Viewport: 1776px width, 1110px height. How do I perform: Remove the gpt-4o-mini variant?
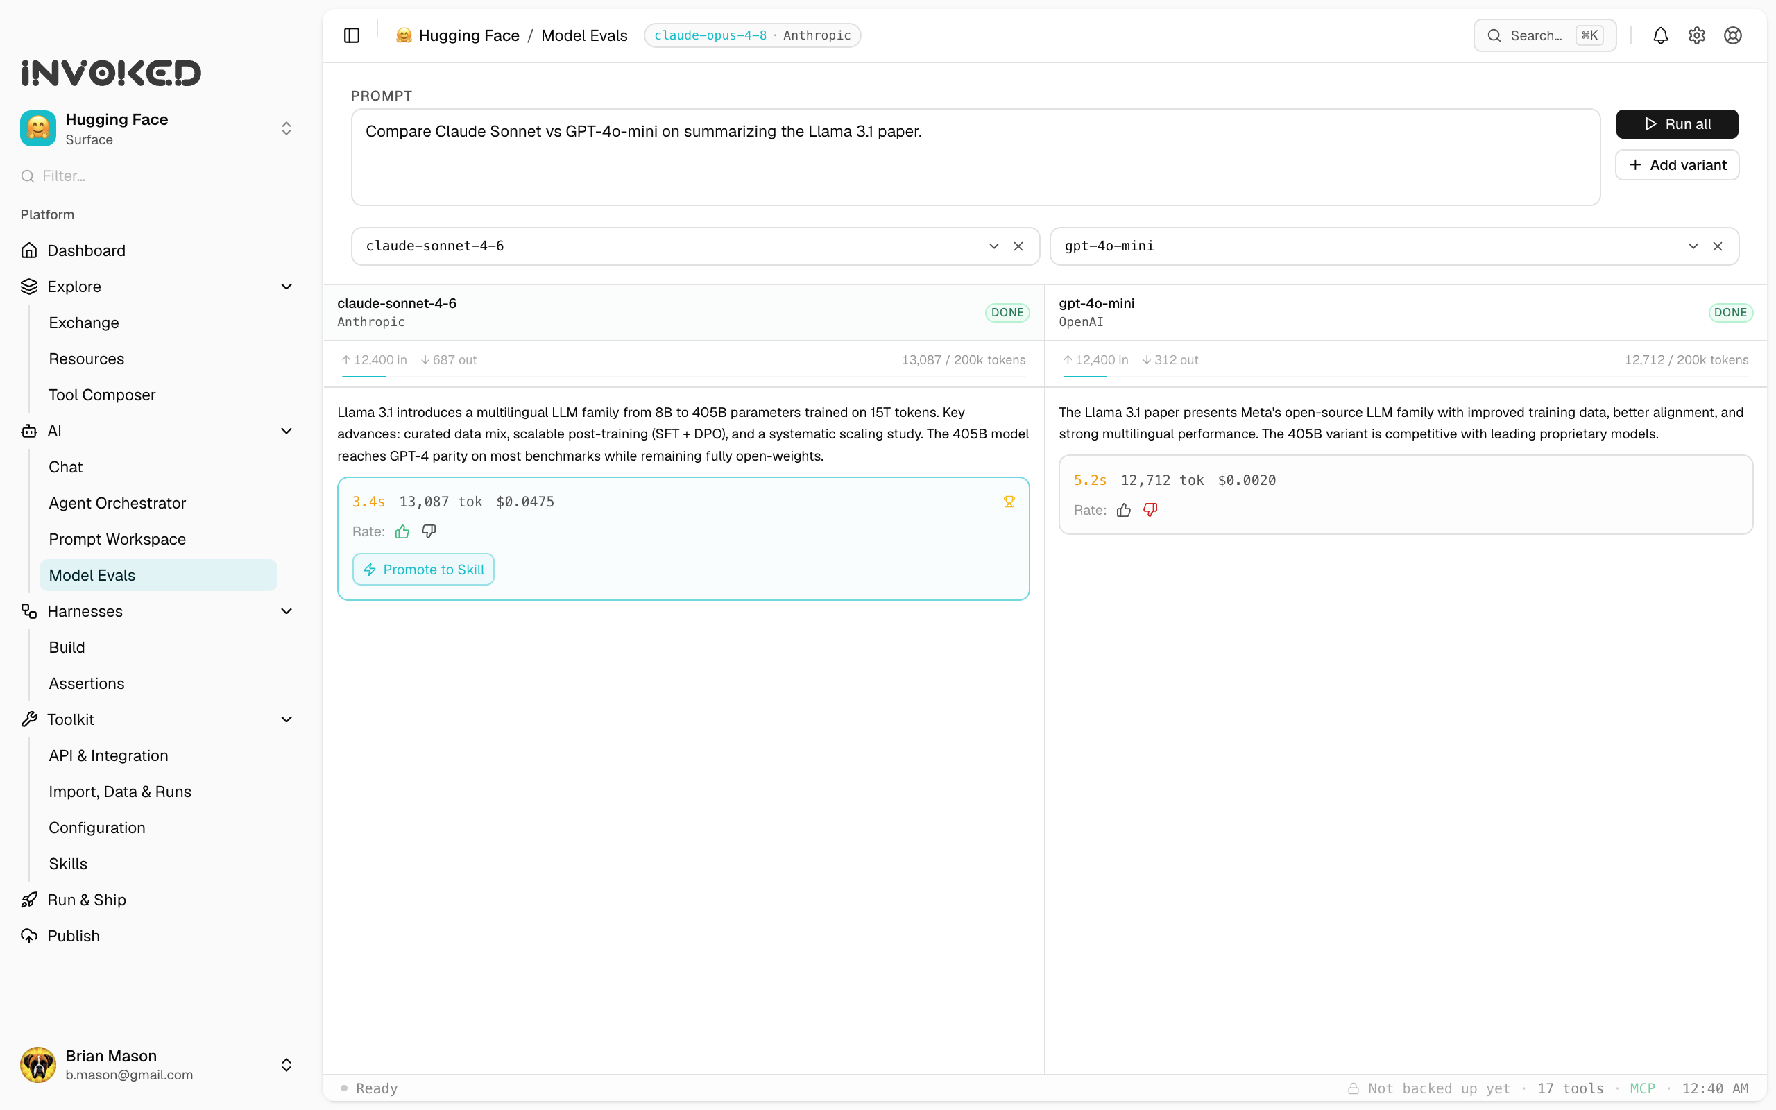[1717, 246]
